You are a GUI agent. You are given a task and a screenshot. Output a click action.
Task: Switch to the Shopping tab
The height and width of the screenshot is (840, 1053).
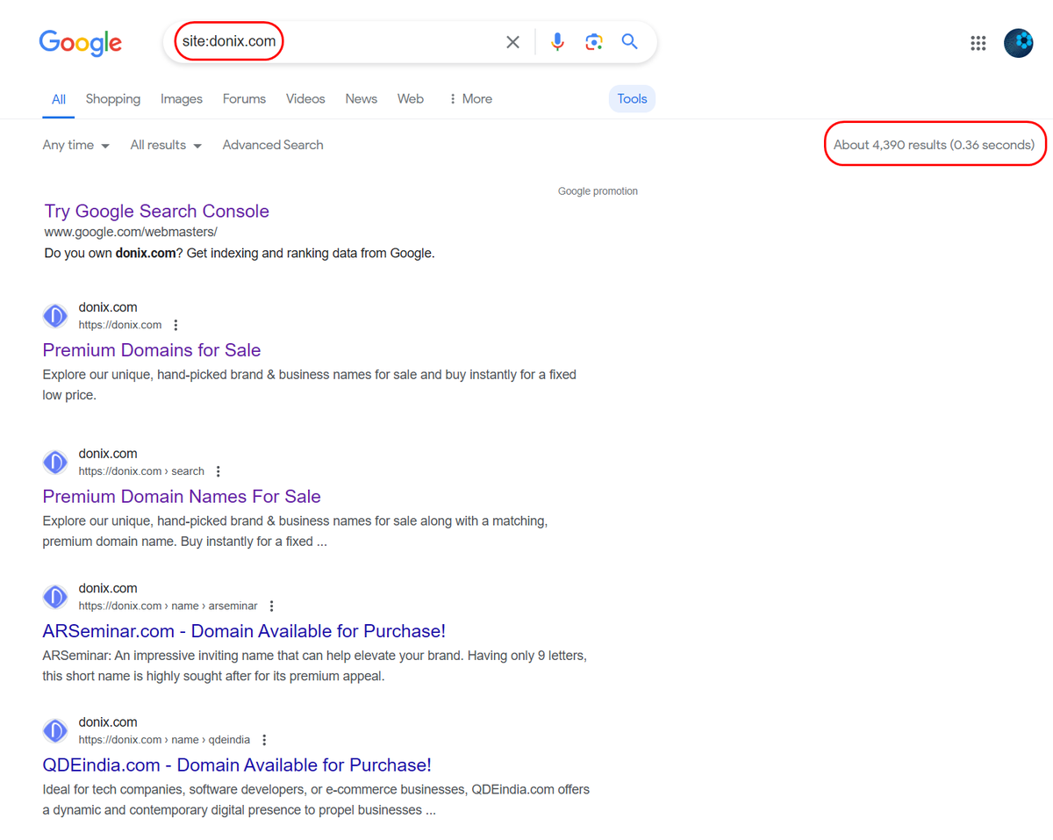click(x=113, y=99)
